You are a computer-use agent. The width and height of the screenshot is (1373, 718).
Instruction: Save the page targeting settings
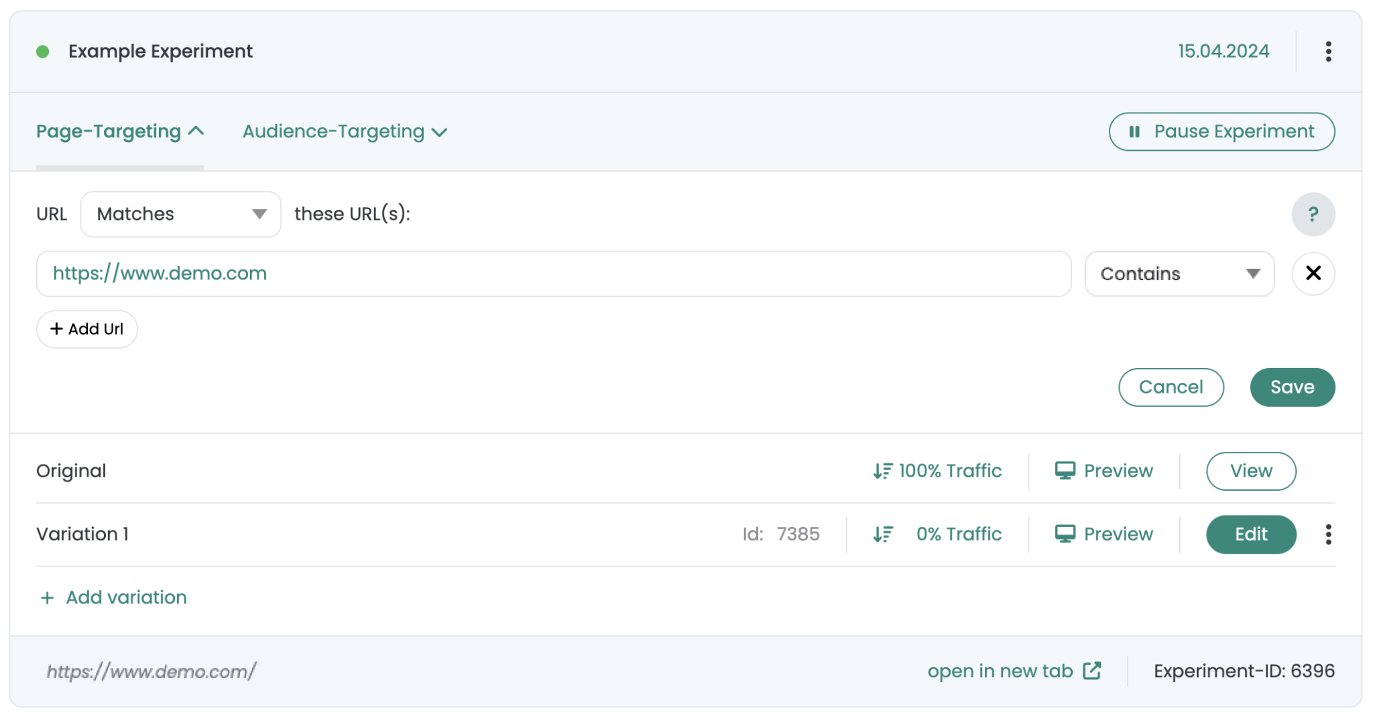[x=1292, y=387]
